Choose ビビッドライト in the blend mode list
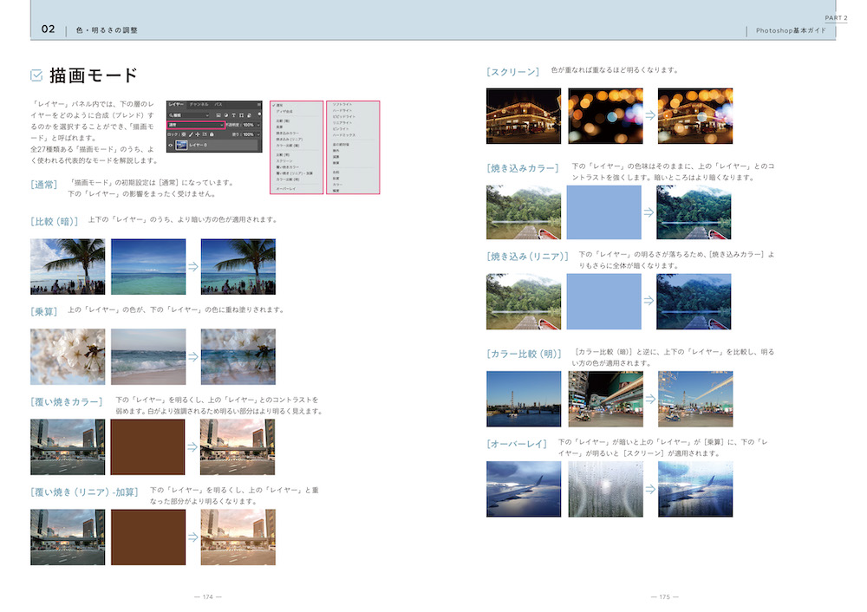Image resolution: width=867 pixels, height=612 pixels. click(344, 117)
